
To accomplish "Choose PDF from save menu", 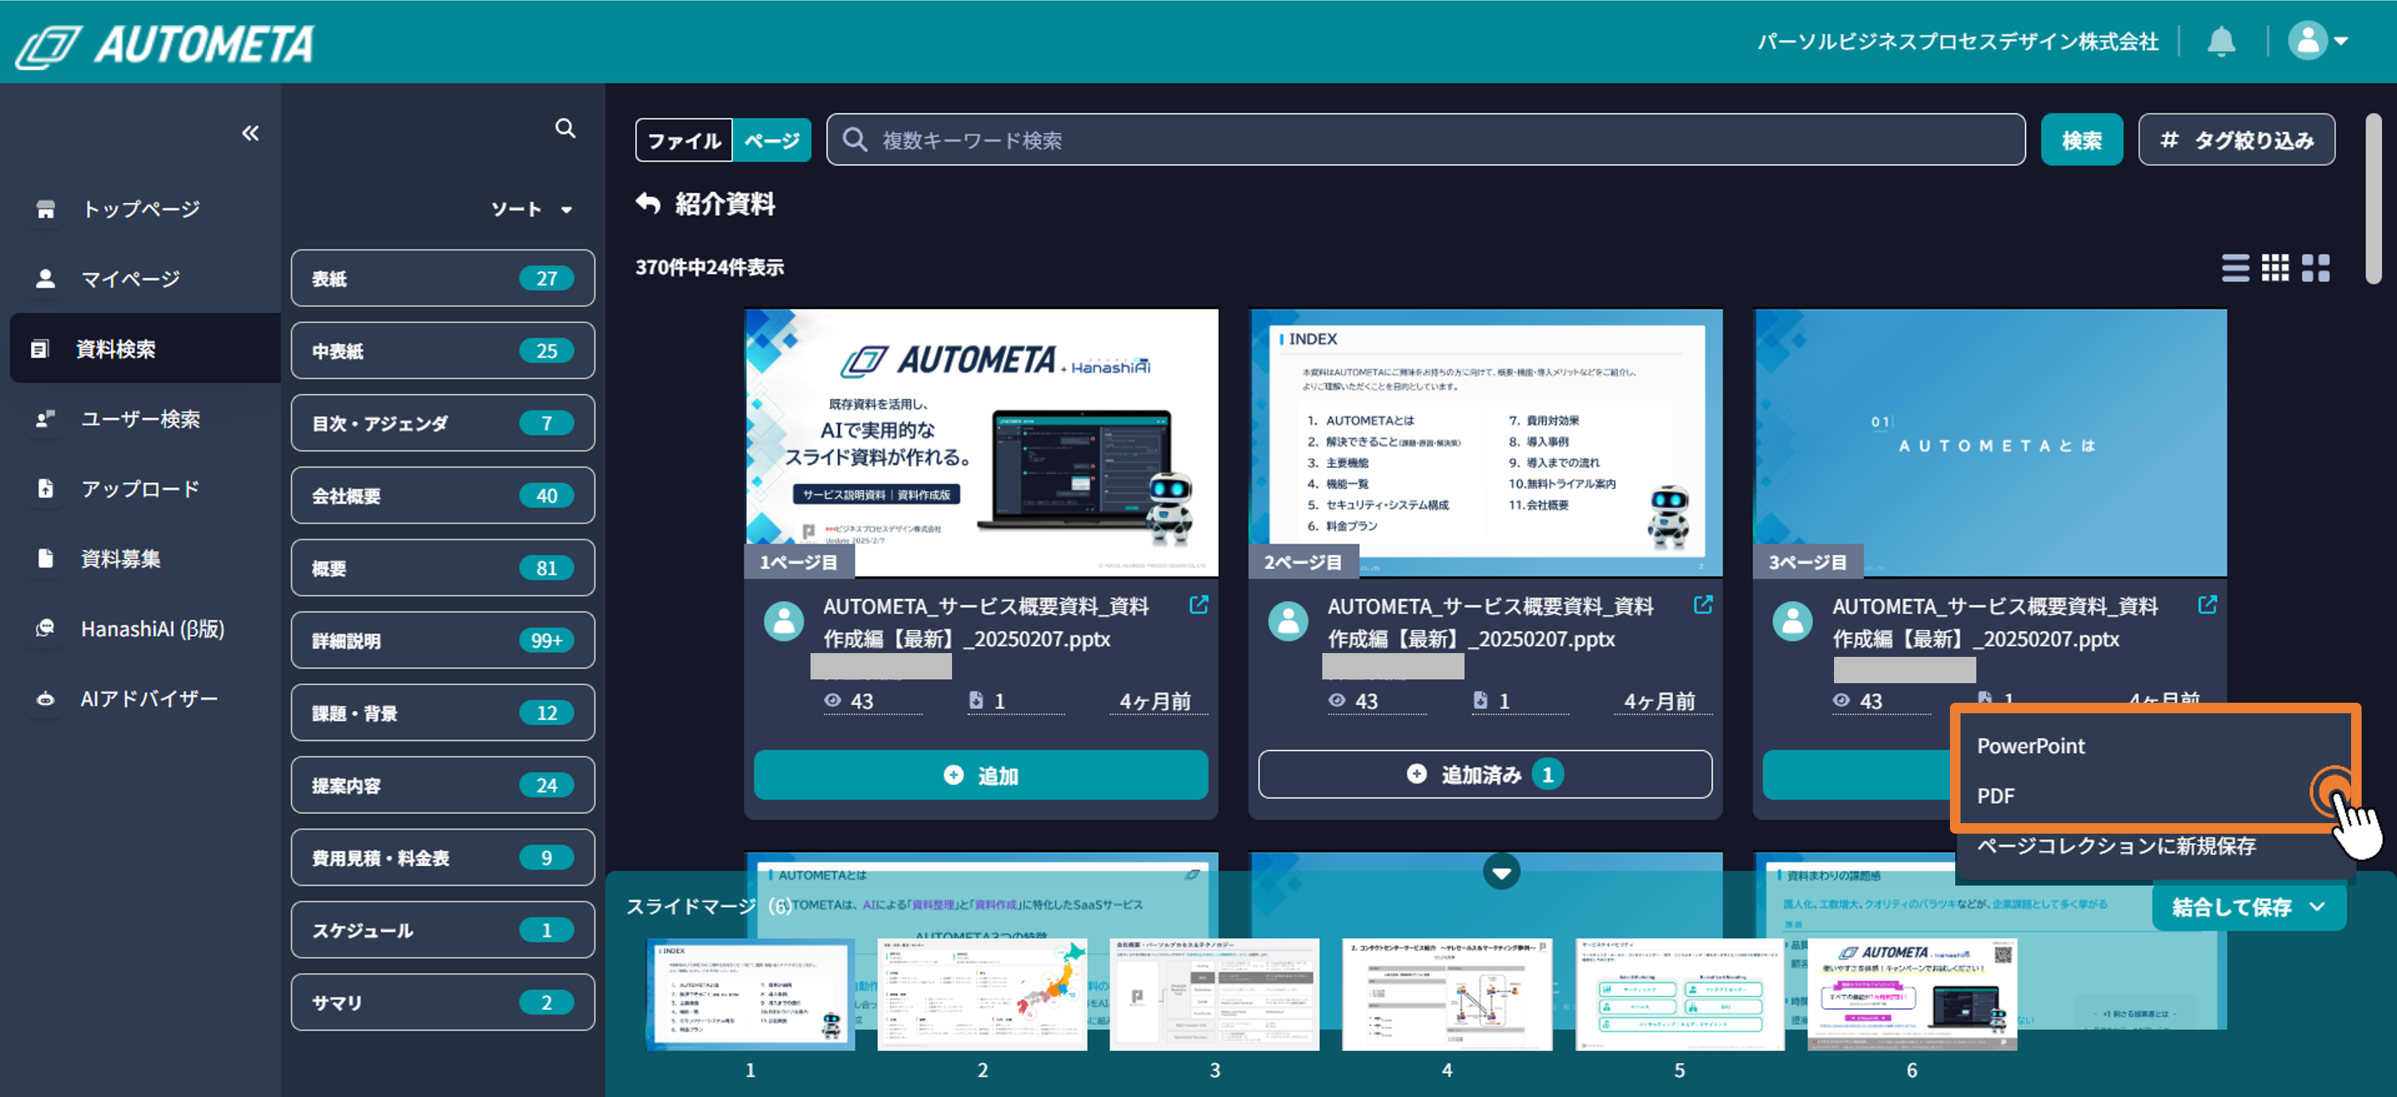I will (x=1995, y=797).
